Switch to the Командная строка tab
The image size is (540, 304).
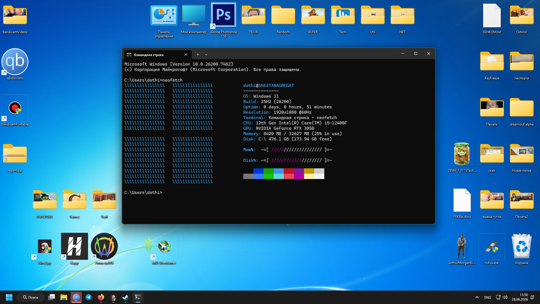(157, 55)
